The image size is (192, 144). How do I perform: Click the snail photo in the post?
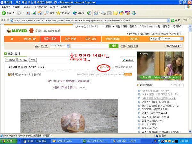coord(69,116)
